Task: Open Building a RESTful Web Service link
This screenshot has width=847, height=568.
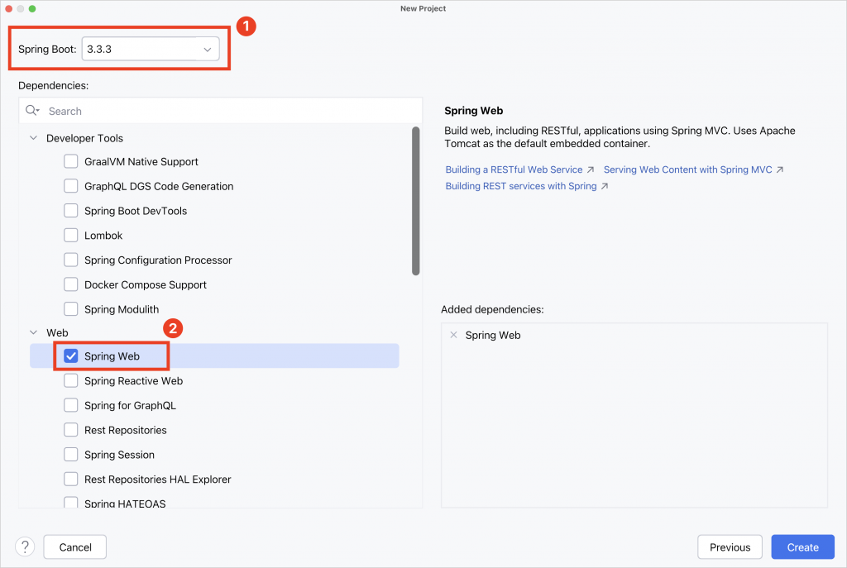Action: point(514,169)
